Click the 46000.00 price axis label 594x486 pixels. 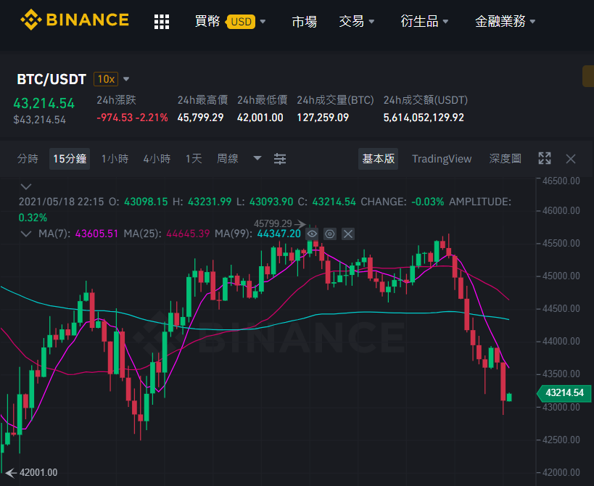(561, 210)
